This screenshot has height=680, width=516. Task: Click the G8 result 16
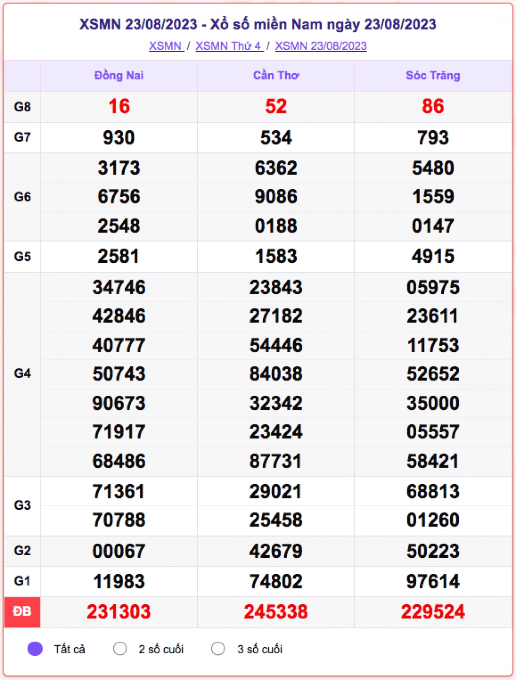(x=119, y=107)
